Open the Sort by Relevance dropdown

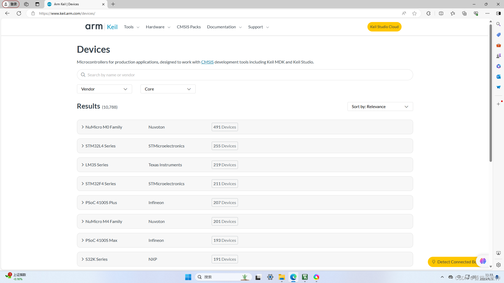[380, 106]
